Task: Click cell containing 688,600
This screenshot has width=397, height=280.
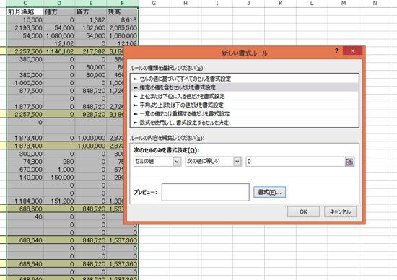Action: (25, 209)
